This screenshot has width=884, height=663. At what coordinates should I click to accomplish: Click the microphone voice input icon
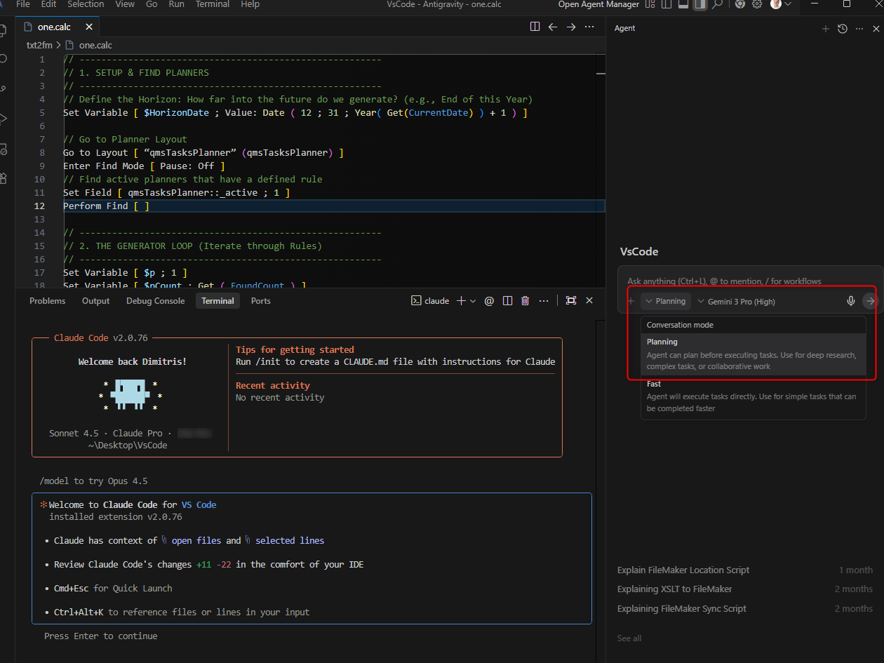click(850, 301)
